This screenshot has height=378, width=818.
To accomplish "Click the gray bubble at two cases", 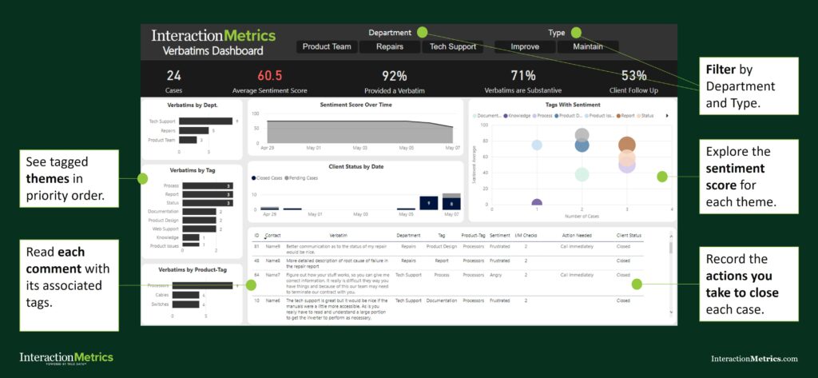I will (x=582, y=134).
